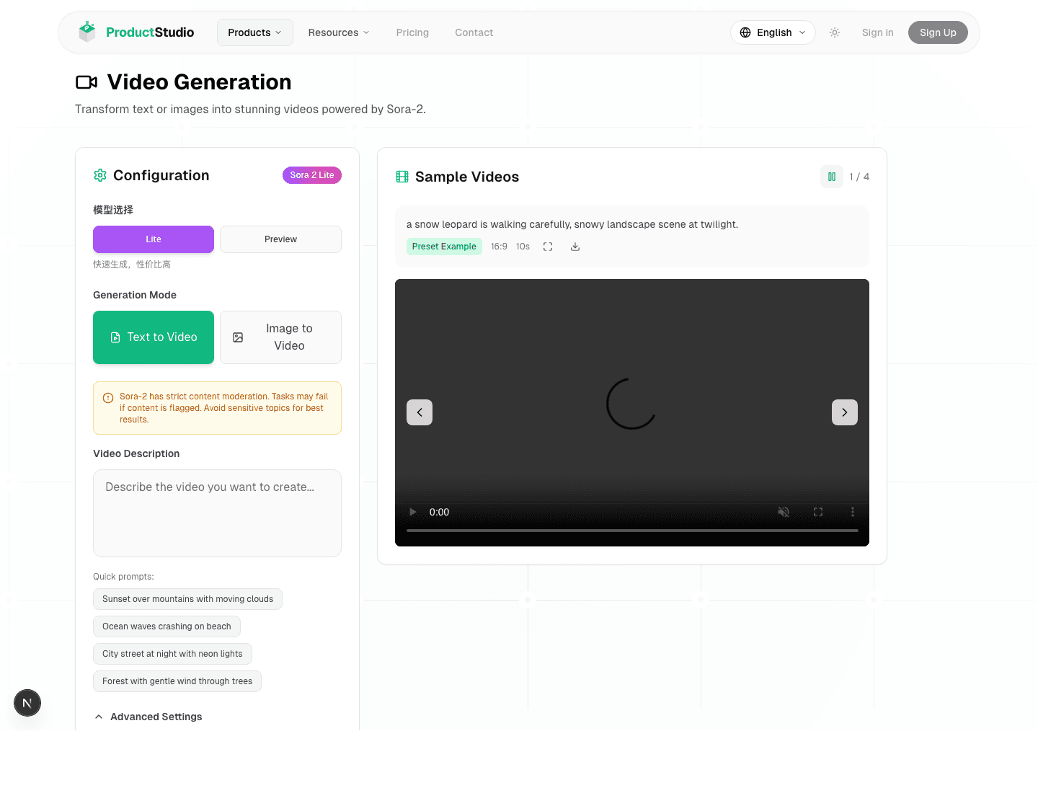Click the Sora 2 Lite badge
Viewport: 1038px width, 793px height.
point(312,175)
